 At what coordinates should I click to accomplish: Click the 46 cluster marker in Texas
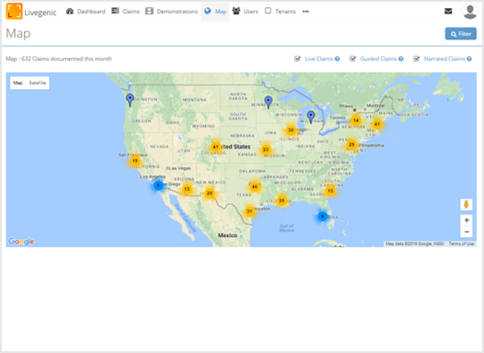coord(255,186)
